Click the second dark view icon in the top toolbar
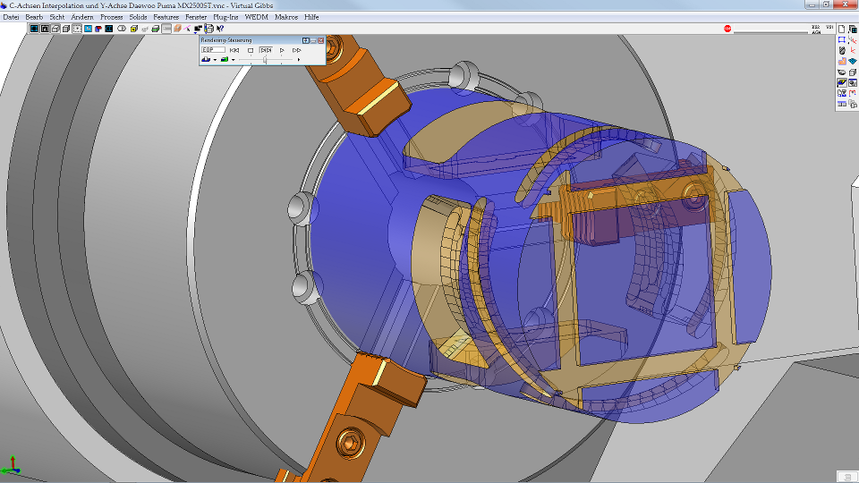 coord(45,29)
